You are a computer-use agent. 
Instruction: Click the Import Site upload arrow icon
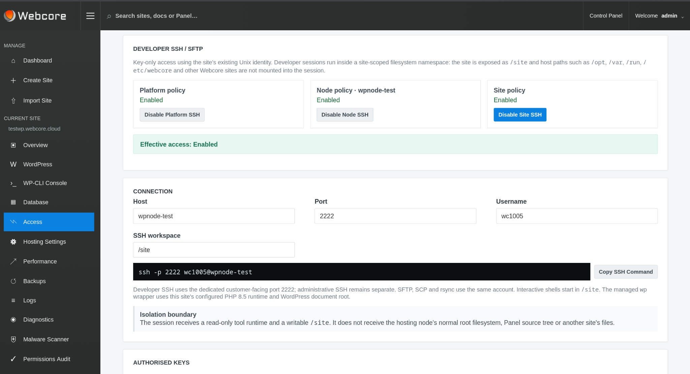pos(13,101)
